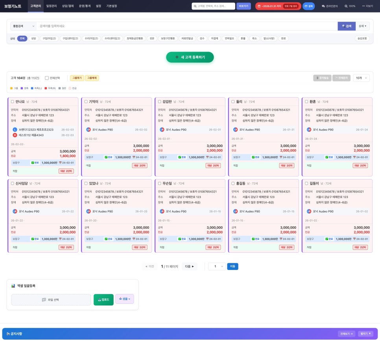Viewport: 380px width, 344px height.
Task: Check the 강감찬 customer card checkbox
Action: [x=159, y=102]
